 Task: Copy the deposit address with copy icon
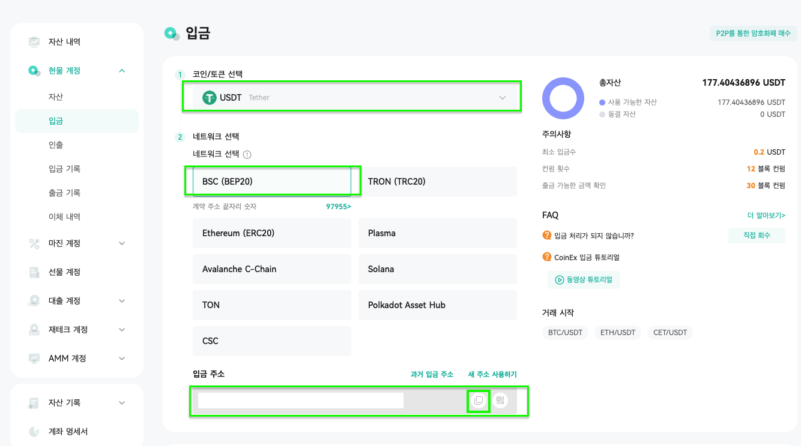[x=479, y=400]
